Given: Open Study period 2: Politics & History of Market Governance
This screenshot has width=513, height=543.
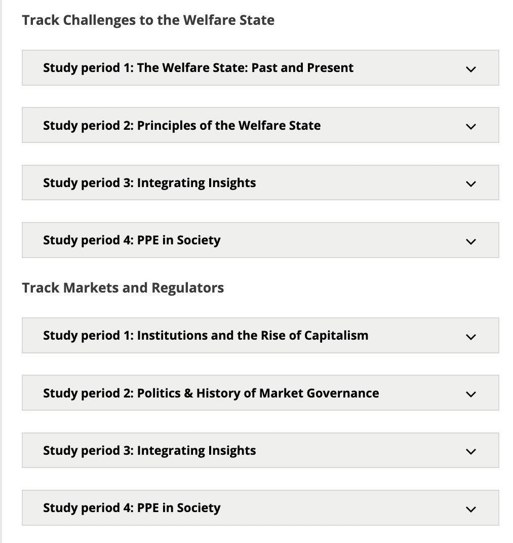Looking at the screenshot, I should [x=211, y=393].
